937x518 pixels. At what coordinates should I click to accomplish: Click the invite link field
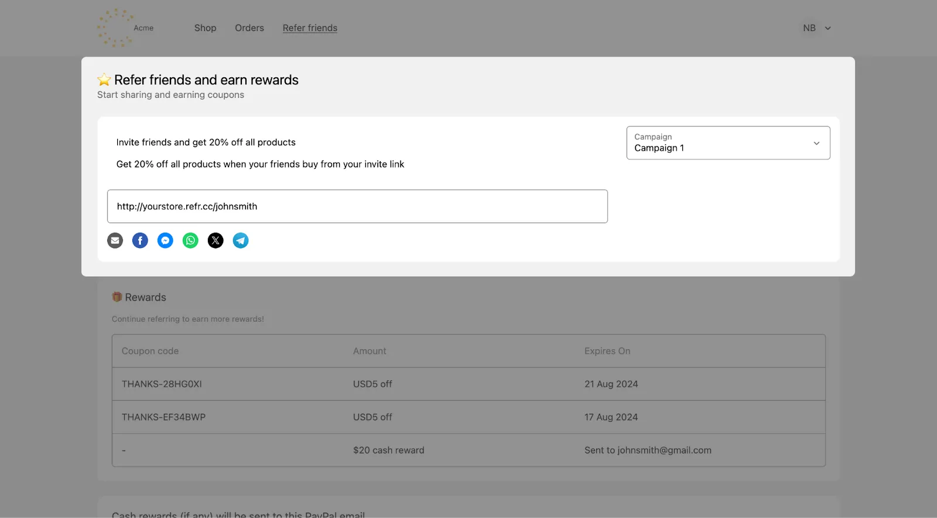(x=357, y=206)
